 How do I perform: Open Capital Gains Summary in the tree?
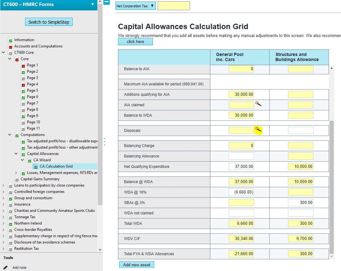coord(40,179)
